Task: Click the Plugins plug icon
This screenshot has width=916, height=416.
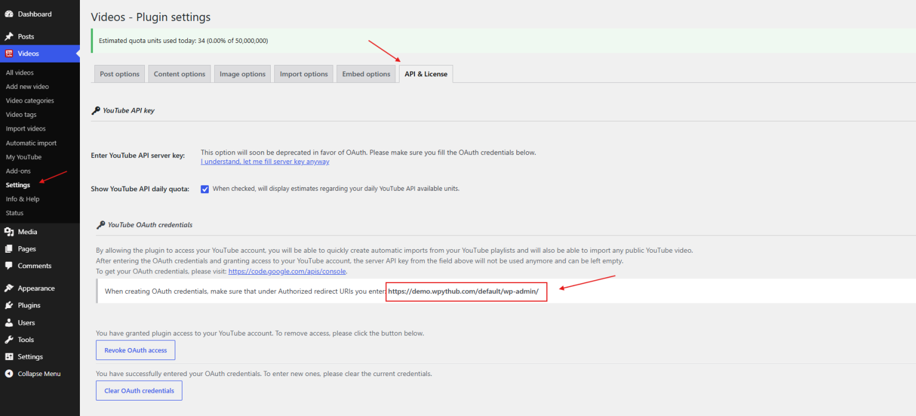Action: 9,305
